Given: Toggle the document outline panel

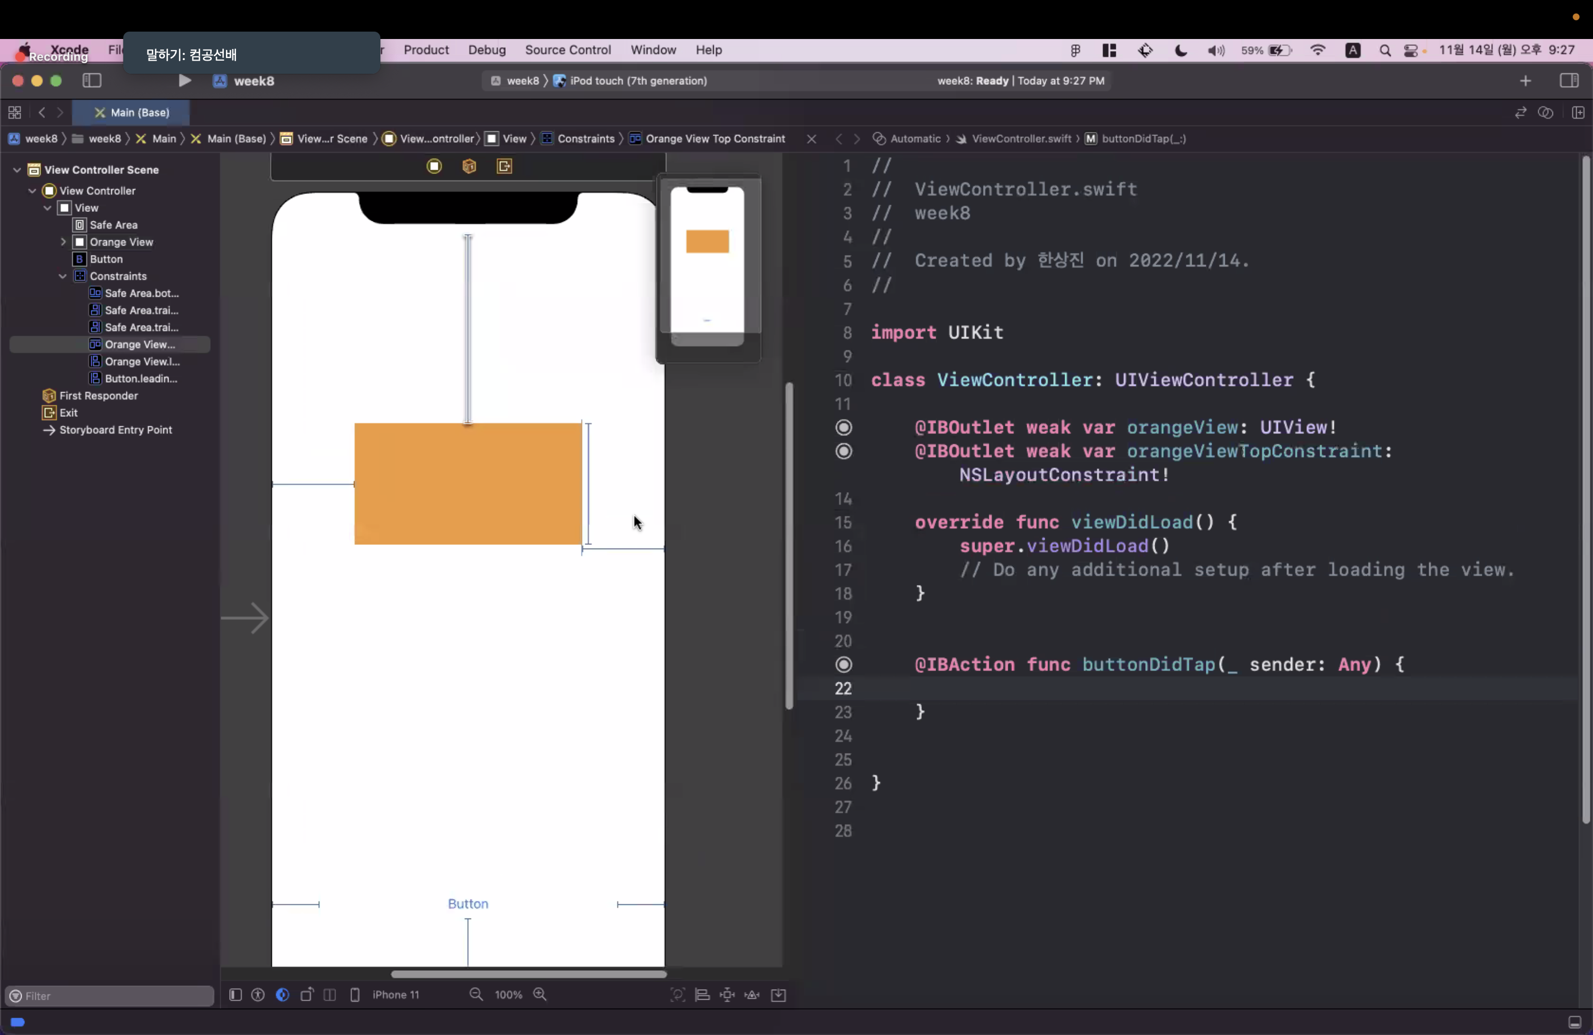Looking at the screenshot, I should 235,995.
